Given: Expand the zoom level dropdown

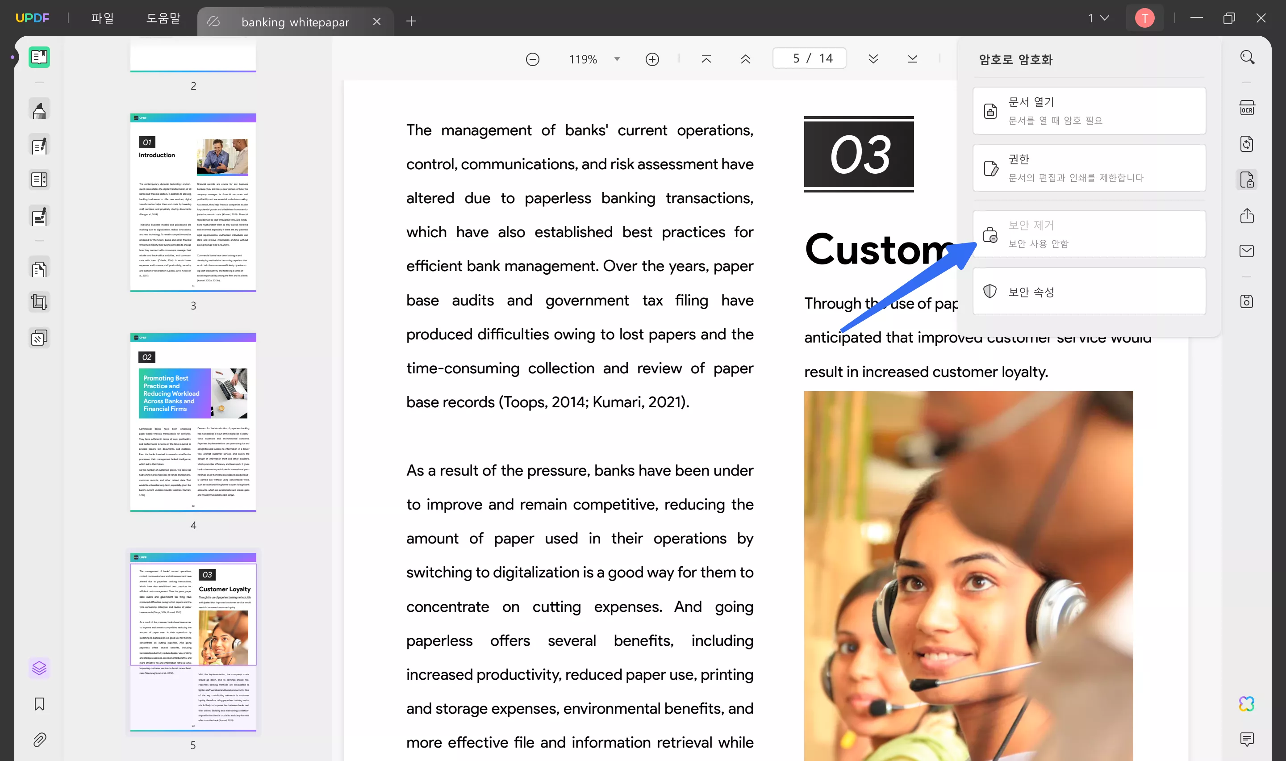Looking at the screenshot, I should click(x=617, y=59).
